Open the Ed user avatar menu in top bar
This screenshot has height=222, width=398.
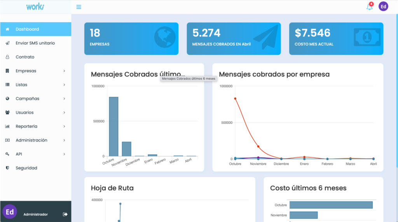(383, 6)
